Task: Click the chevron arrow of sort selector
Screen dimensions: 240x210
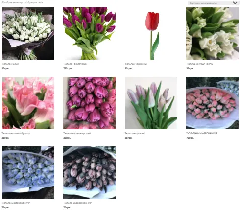Action: coord(235,3)
